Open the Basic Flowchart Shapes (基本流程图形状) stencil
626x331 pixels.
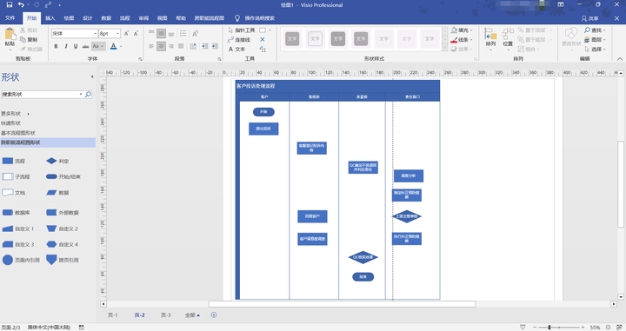tap(18, 133)
